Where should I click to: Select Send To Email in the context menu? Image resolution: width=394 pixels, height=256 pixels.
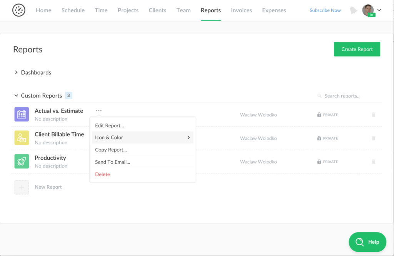[x=112, y=162]
